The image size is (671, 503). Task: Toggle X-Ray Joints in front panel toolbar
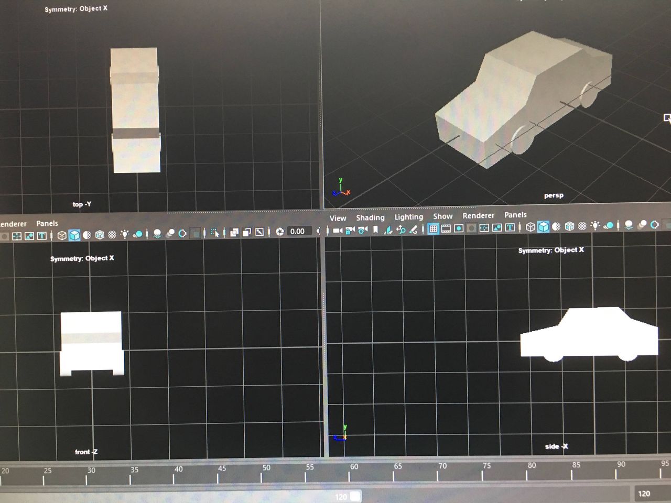[259, 232]
